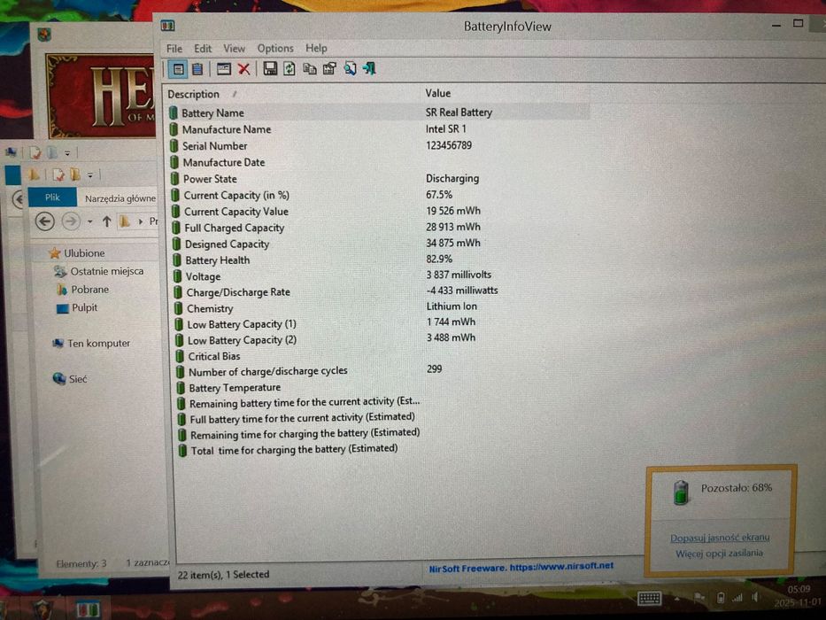This screenshot has width=826, height=620.
Task: Select Sieć in Explorer sidebar
Action: pos(70,379)
